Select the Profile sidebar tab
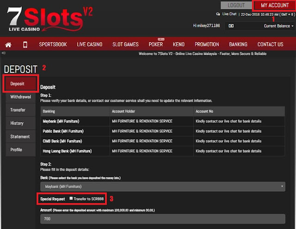 (20, 150)
